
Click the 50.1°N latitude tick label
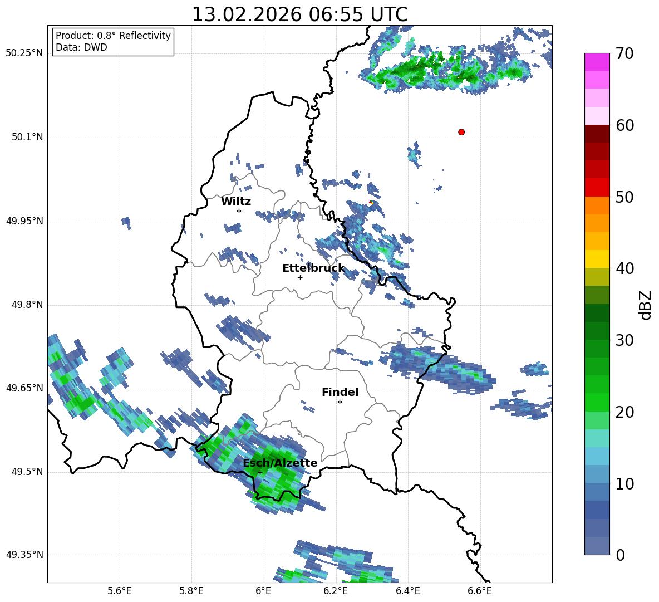[x=27, y=138]
